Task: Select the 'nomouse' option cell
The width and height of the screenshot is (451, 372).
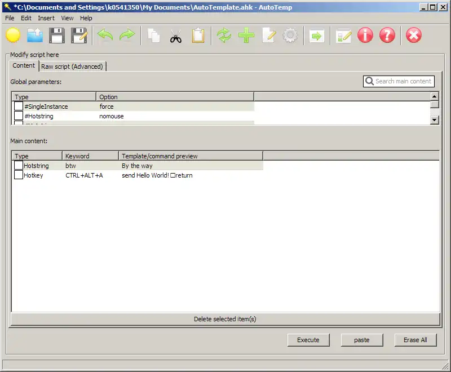Action: 111,117
